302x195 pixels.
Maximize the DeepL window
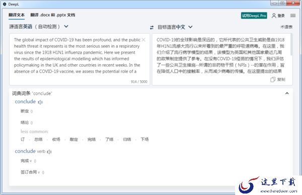(282, 3)
